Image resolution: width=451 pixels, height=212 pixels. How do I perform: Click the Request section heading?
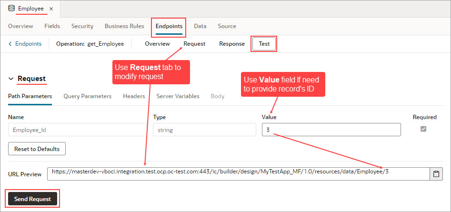pos(31,79)
